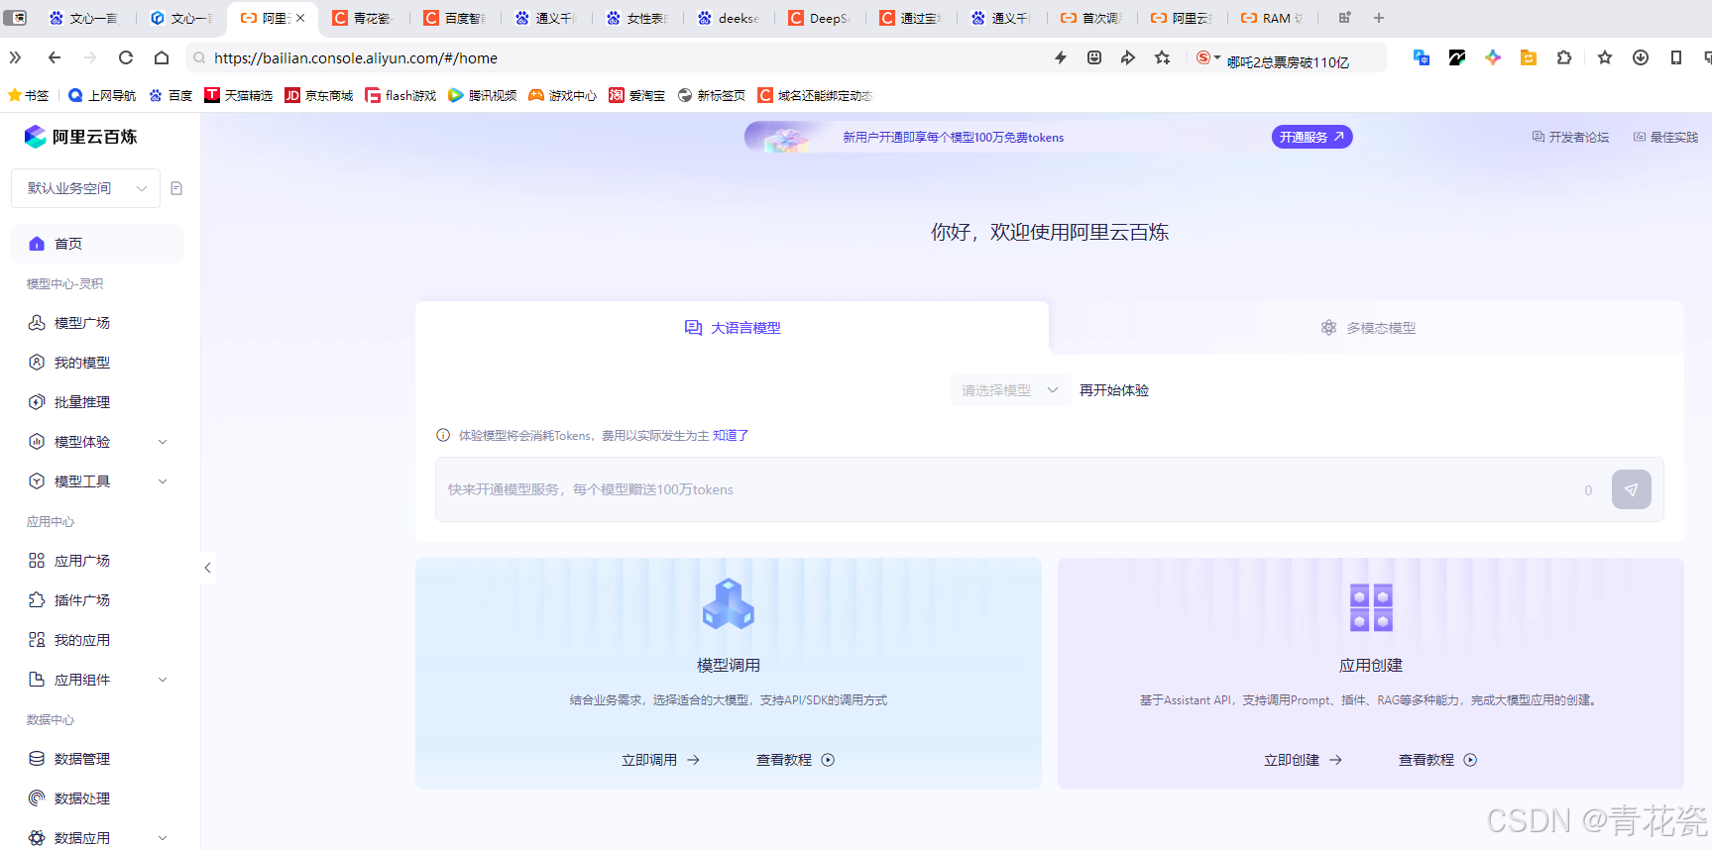Click the 首页 home icon in the sidebar
Viewport: 1712px width, 850px height.
(x=37, y=244)
